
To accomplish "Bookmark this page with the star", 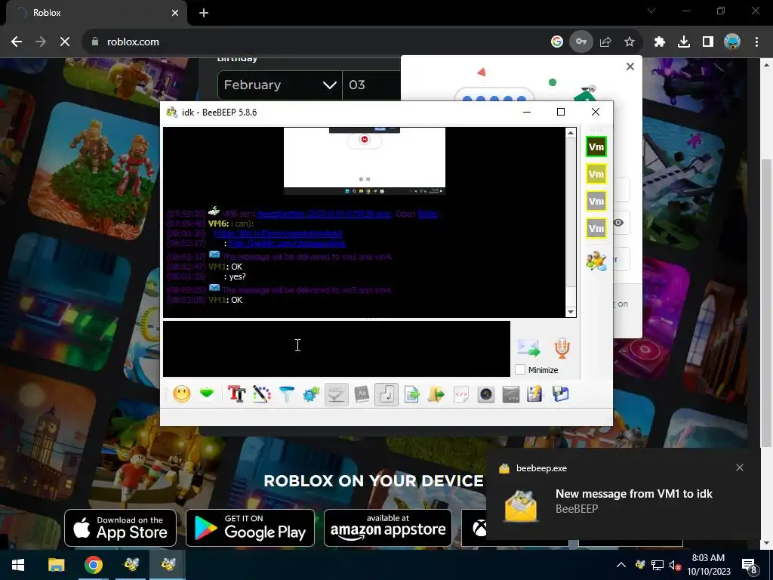I will coord(630,42).
